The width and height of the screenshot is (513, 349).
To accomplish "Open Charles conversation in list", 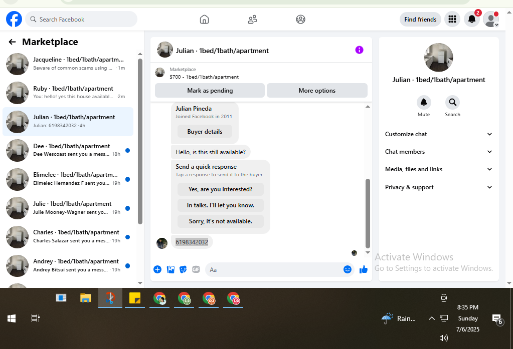I will click(x=68, y=236).
